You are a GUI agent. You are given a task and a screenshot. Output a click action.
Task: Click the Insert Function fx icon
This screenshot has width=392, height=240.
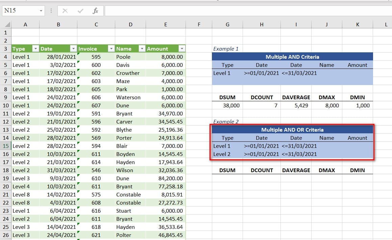coord(95,11)
